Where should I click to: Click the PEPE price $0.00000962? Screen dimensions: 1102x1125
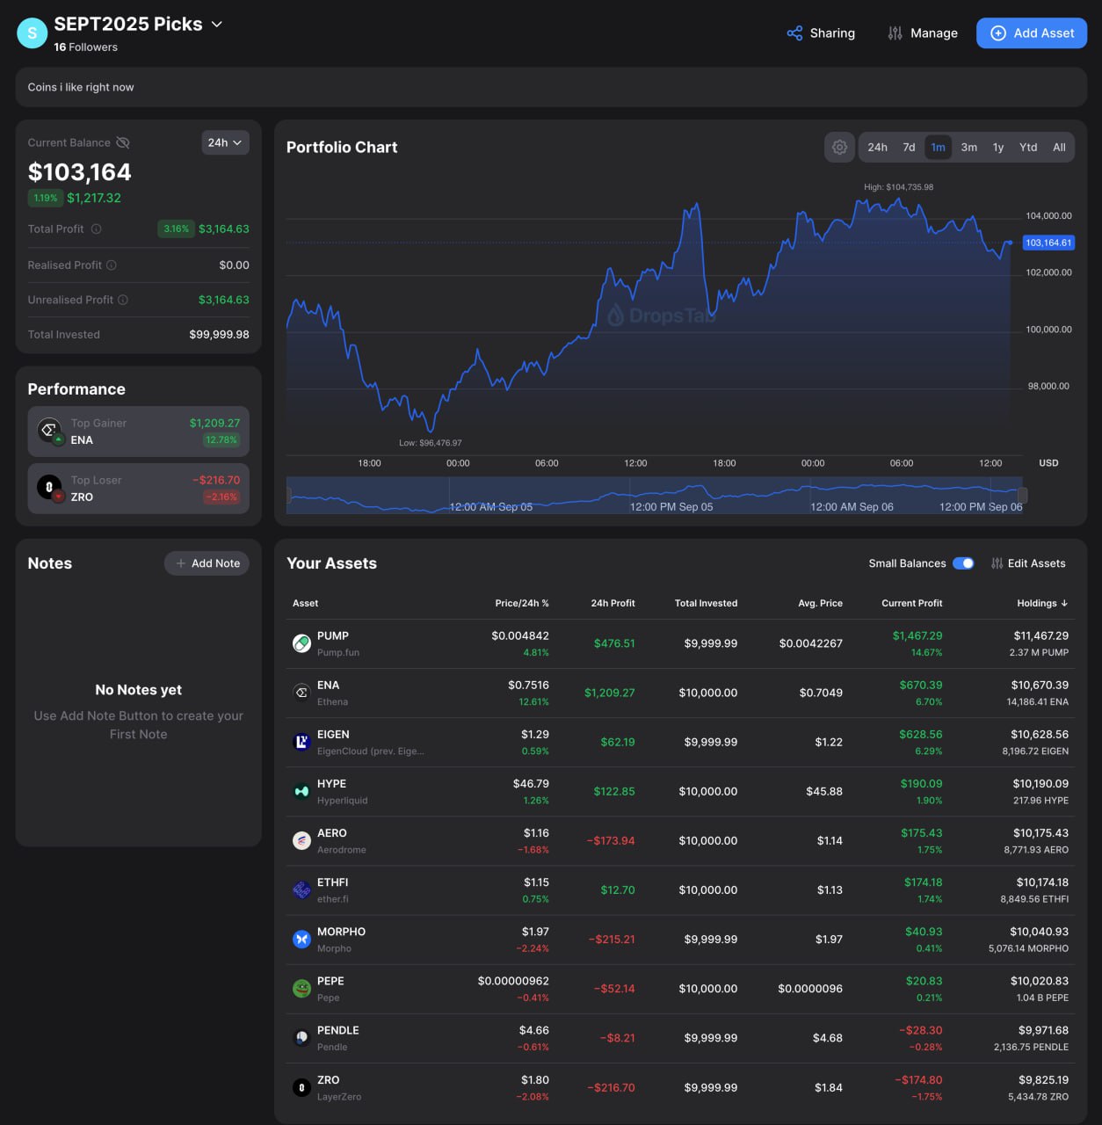click(x=513, y=981)
